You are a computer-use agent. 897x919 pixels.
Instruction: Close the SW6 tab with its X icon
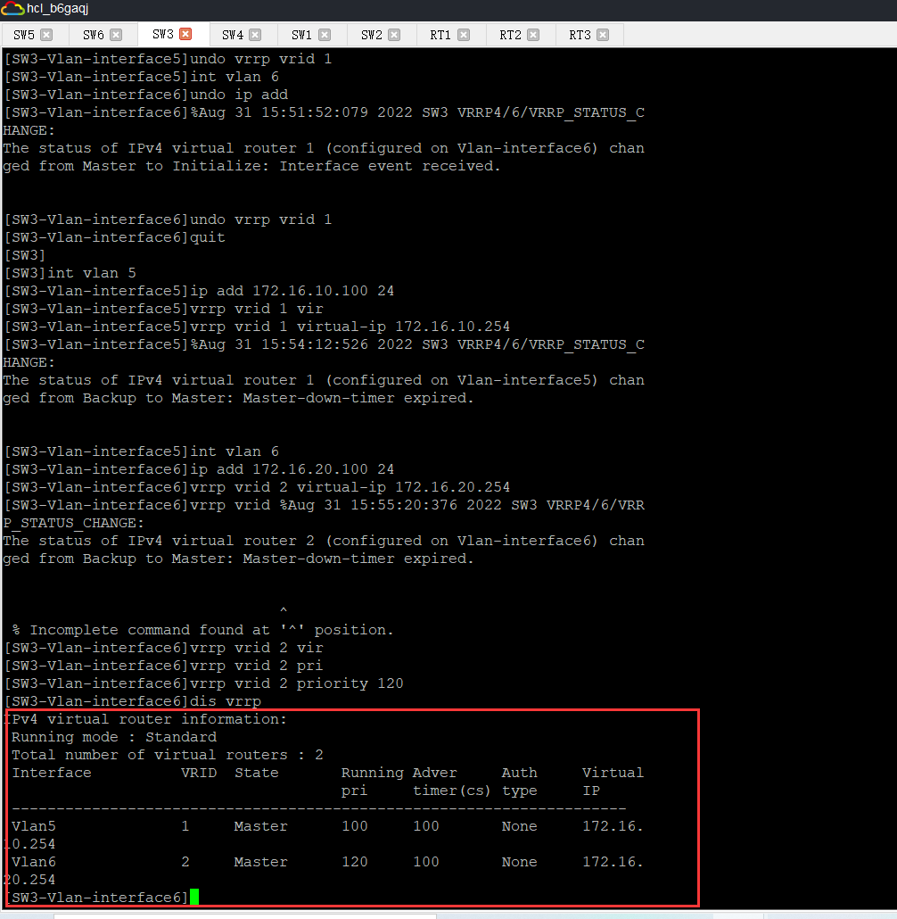(116, 35)
